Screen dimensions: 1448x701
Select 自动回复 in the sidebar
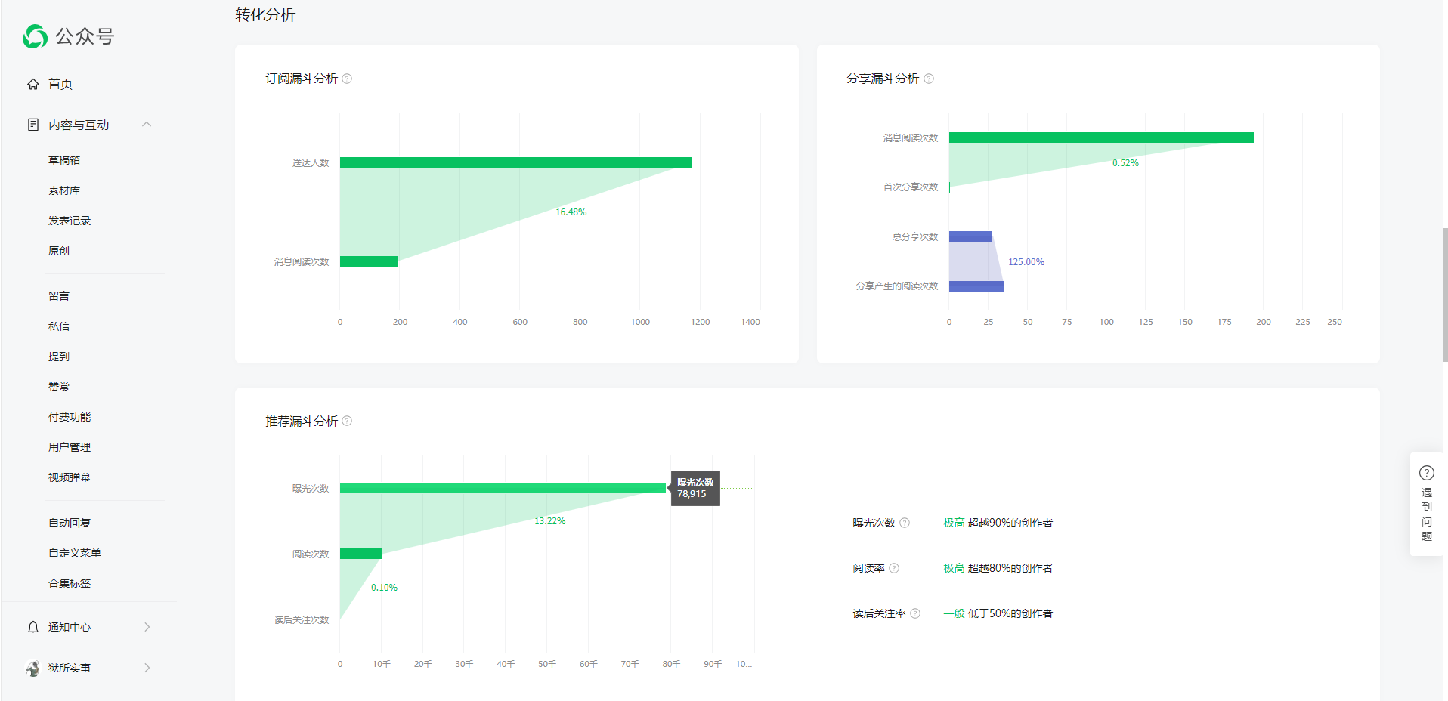point(70,523)
